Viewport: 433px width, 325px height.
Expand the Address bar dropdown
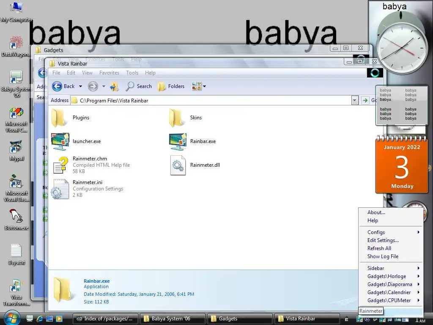click(355, 101)
